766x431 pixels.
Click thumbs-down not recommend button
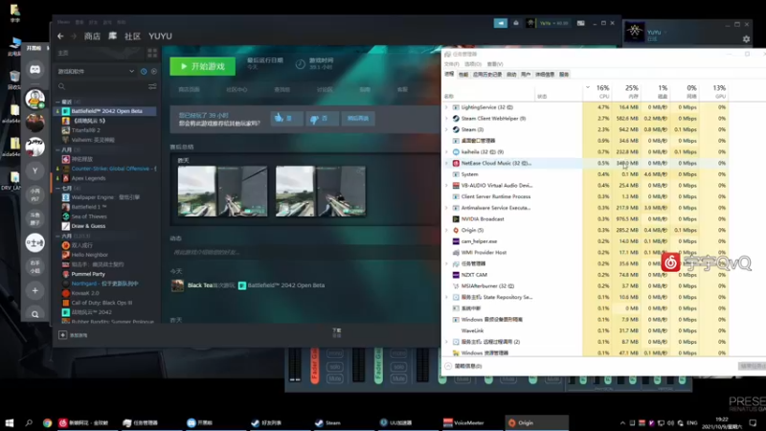click(x=322, y=118)
